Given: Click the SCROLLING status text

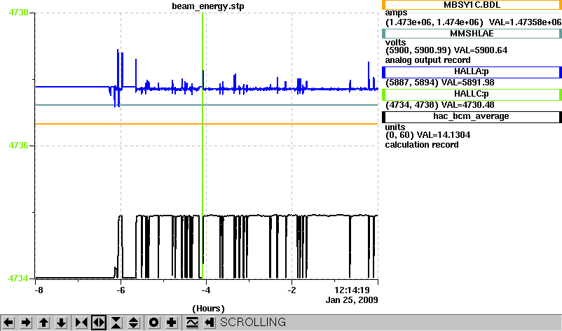Looking at the screenshot, I should pos(253,323).
